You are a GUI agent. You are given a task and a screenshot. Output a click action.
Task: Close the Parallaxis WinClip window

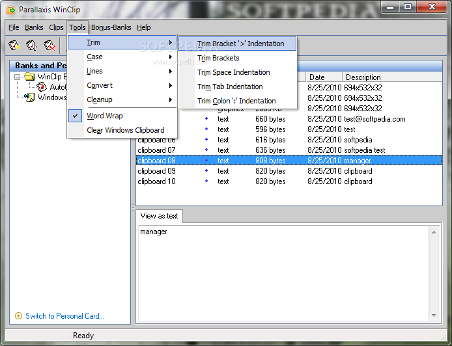[432, 7]
